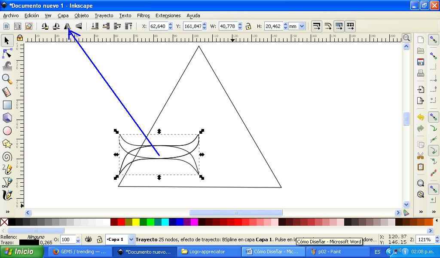Select the 3D Box tool

click(x=7, y=118)
